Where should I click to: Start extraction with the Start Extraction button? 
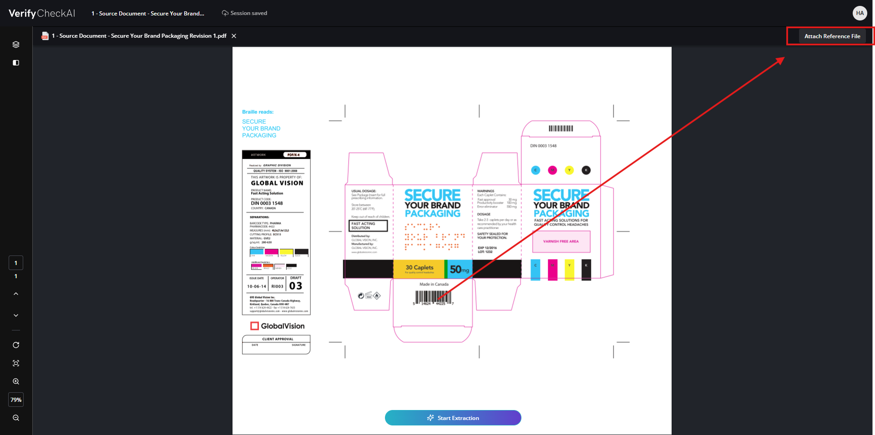tap(453, 418)
